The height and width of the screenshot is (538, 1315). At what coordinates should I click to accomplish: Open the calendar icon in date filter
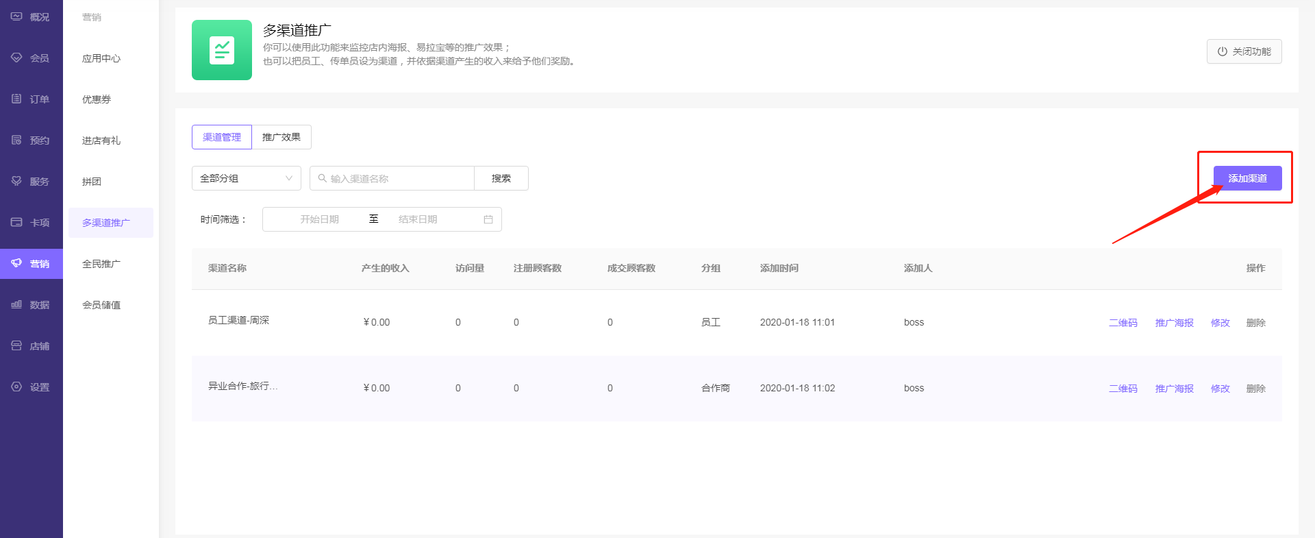tap(488, 219)
